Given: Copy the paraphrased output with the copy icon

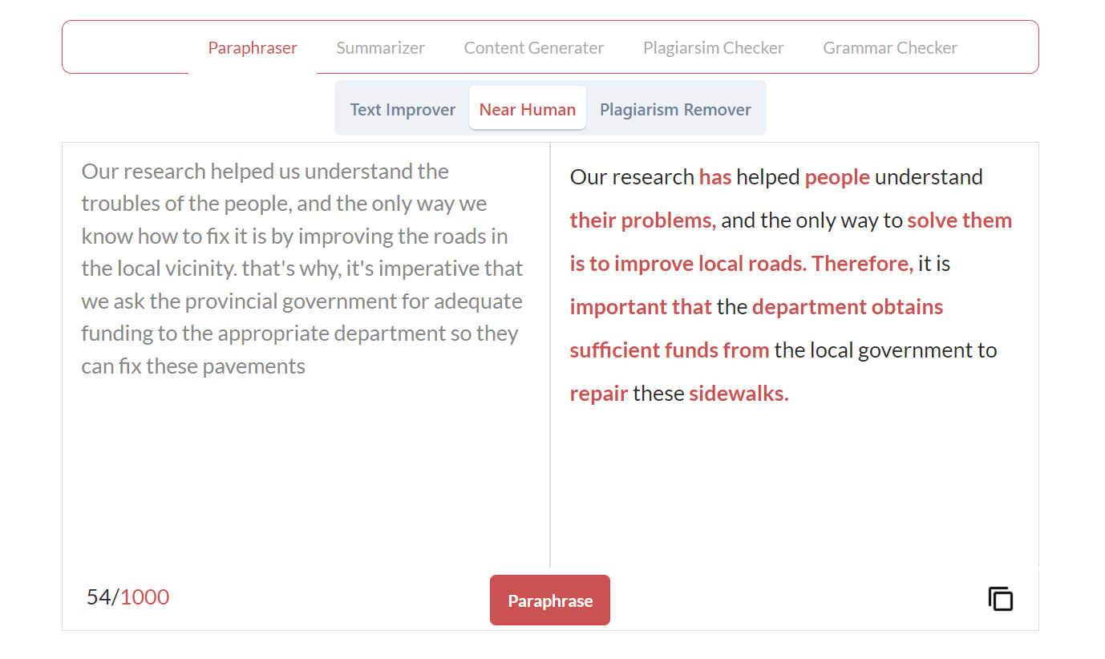Looking at the screenshot, I should click(1000, 599).
